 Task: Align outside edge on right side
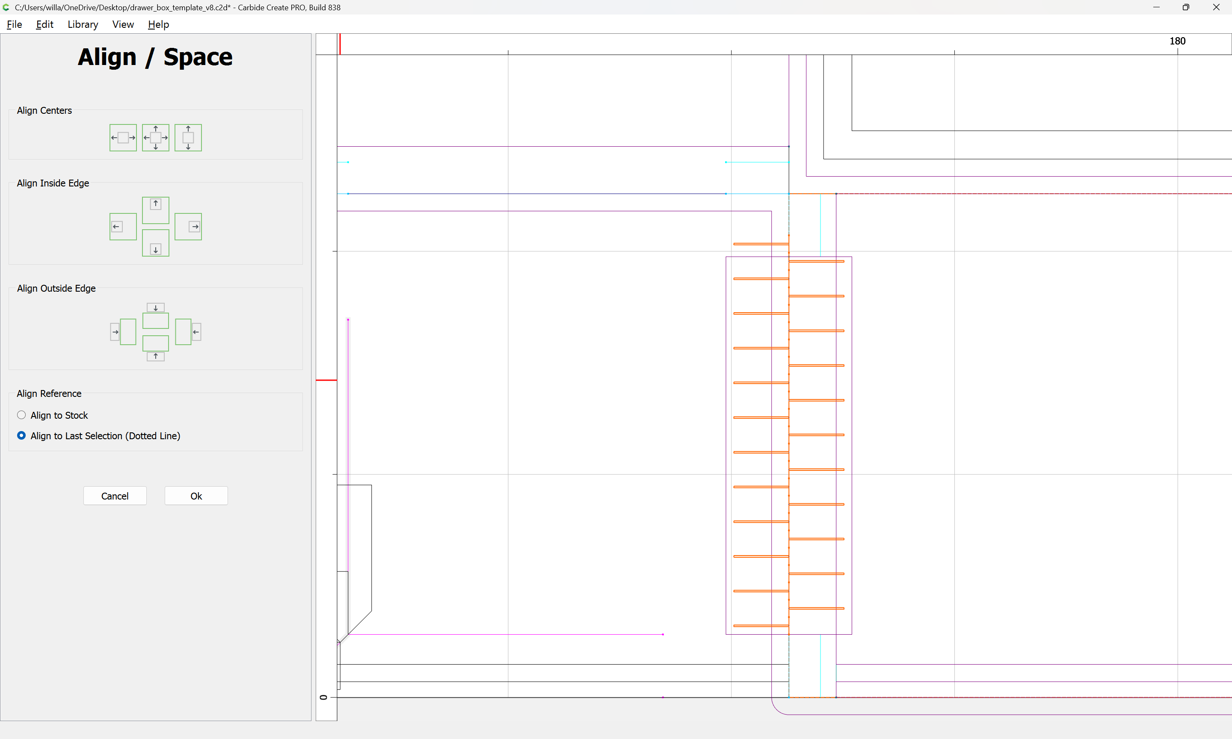pyautogui.click(x=188, y=332)
